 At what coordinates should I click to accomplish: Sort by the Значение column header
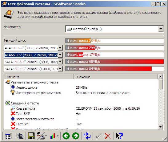click(116, 77)
